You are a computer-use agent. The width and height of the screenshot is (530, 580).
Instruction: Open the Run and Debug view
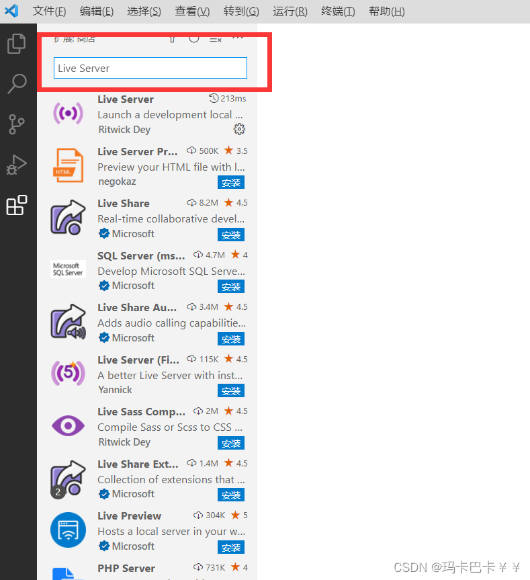17,165
